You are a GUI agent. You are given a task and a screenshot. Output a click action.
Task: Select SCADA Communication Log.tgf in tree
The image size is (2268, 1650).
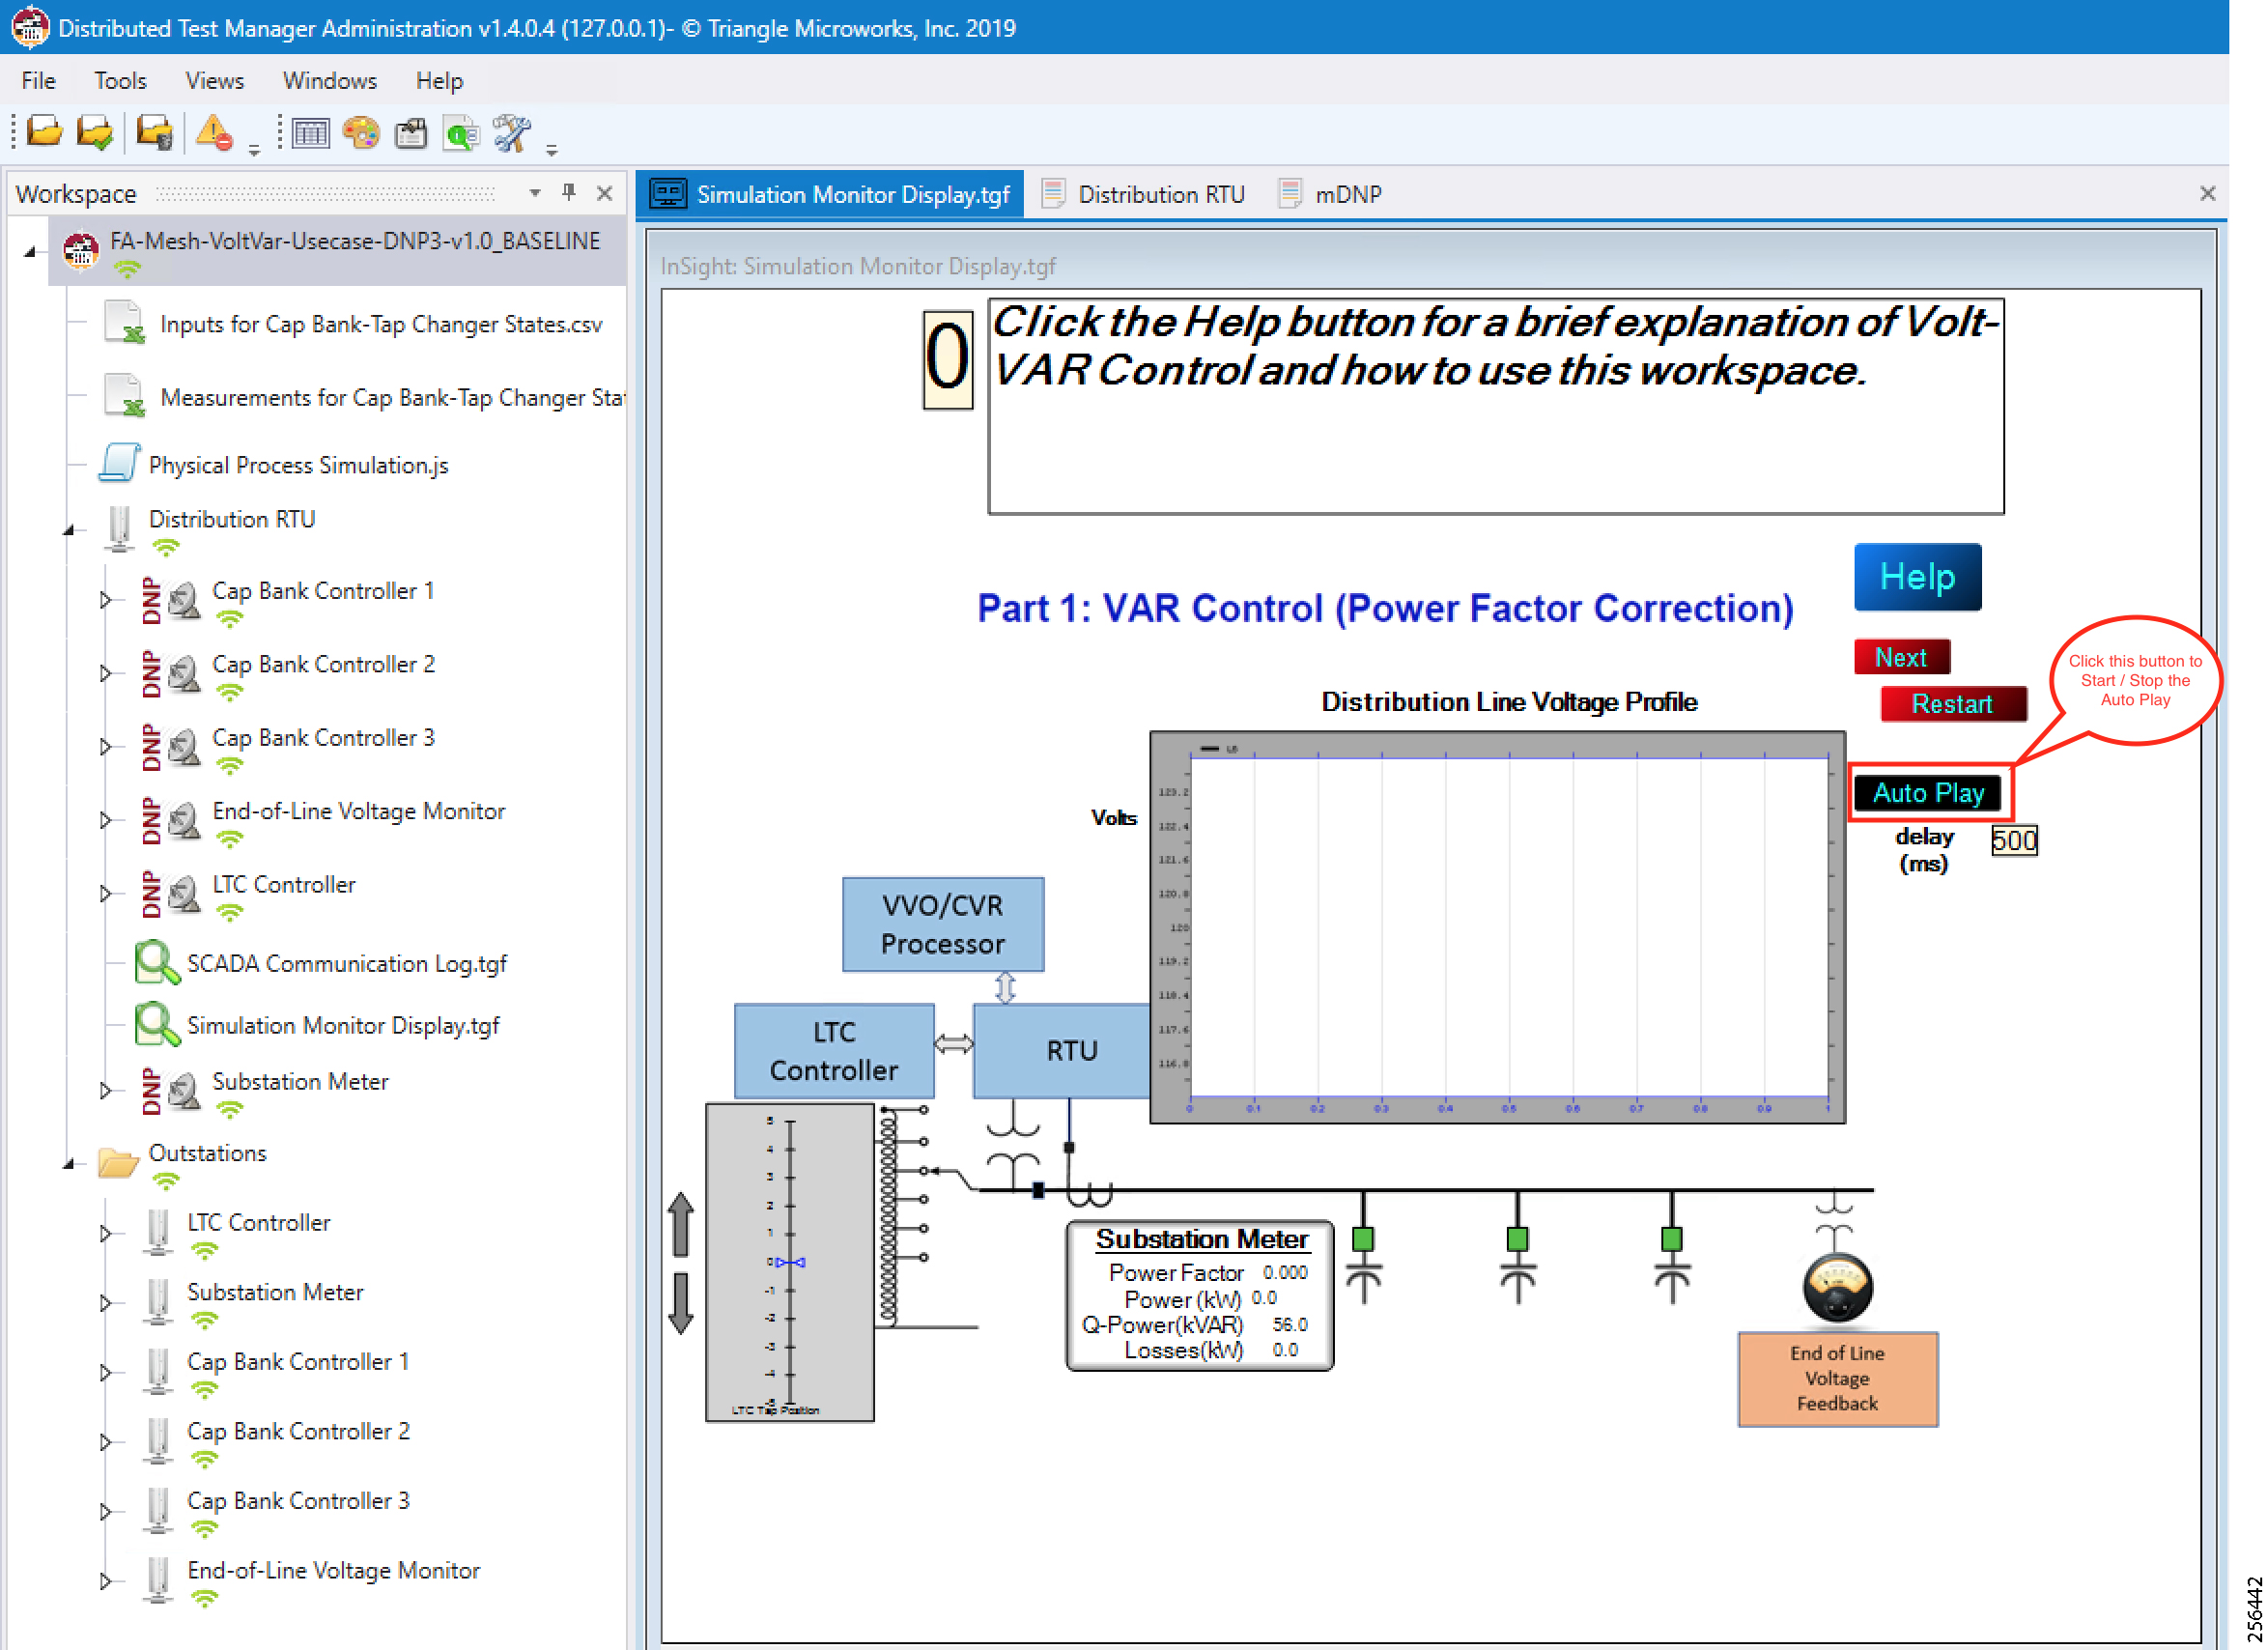[346, 963]
